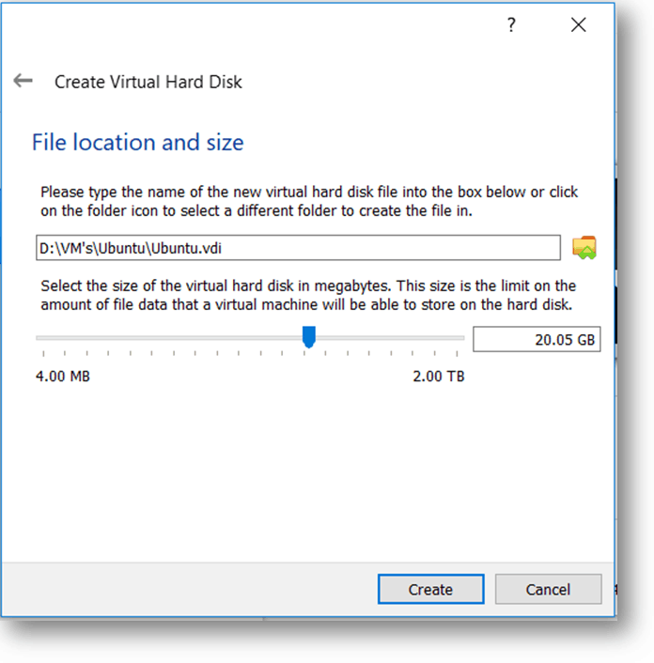654x663 pixels.
Task: Close the Create Virtual Hard Disk dialog
Action: [578, 24]
